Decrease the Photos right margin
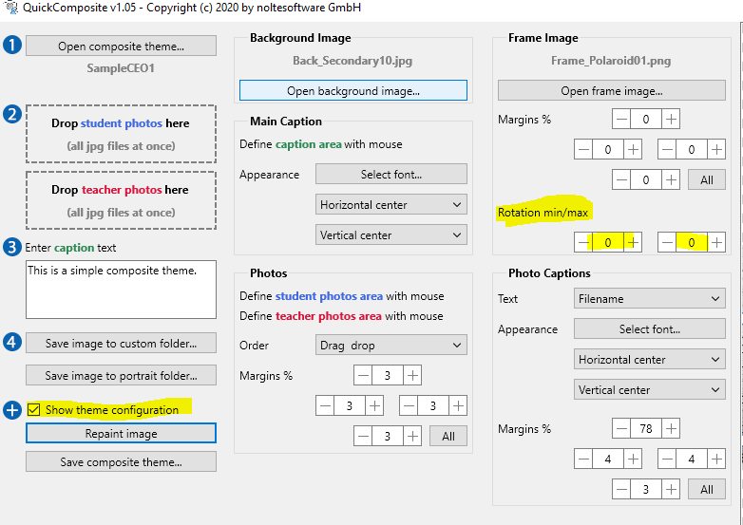Image resolution: width=743 pixels, height=525 pixels. [x=409, y=405]
